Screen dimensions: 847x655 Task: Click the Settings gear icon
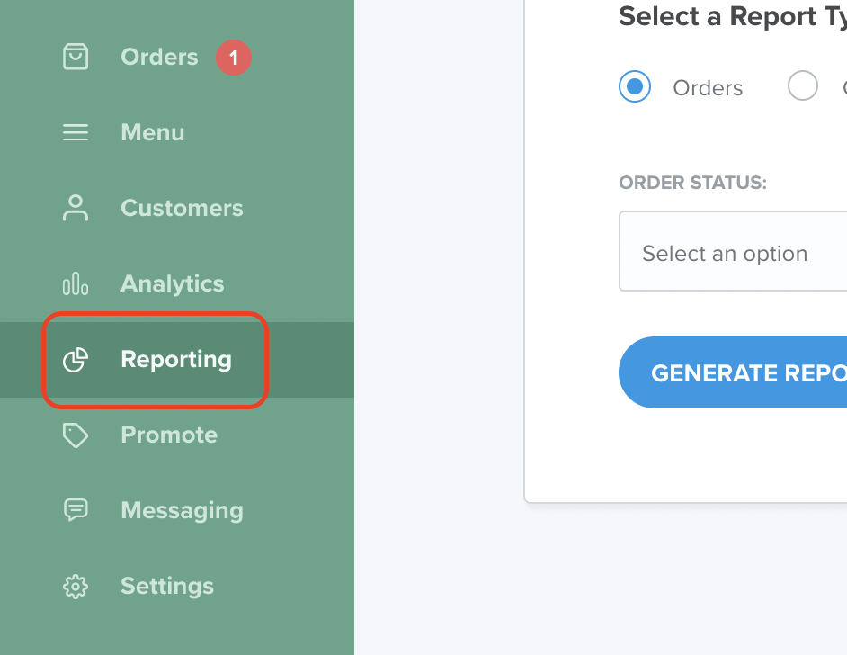(x=76, y=587)
